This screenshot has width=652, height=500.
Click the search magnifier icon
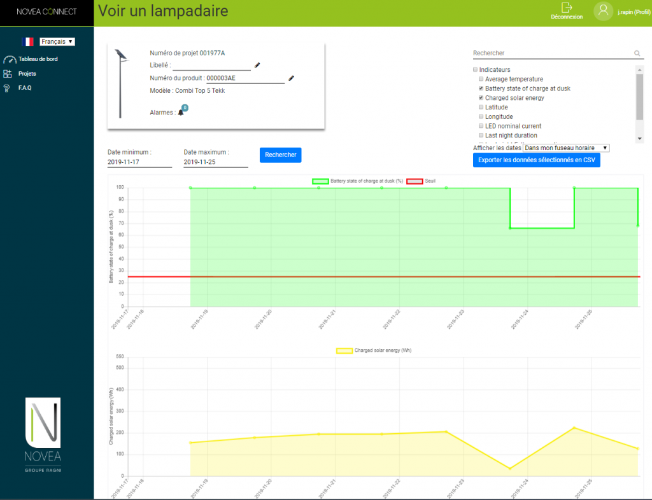click(x=637, y=54)
